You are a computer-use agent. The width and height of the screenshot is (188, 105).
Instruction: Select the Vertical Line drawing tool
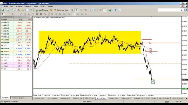pyautogui.click(x=12, y=14)
